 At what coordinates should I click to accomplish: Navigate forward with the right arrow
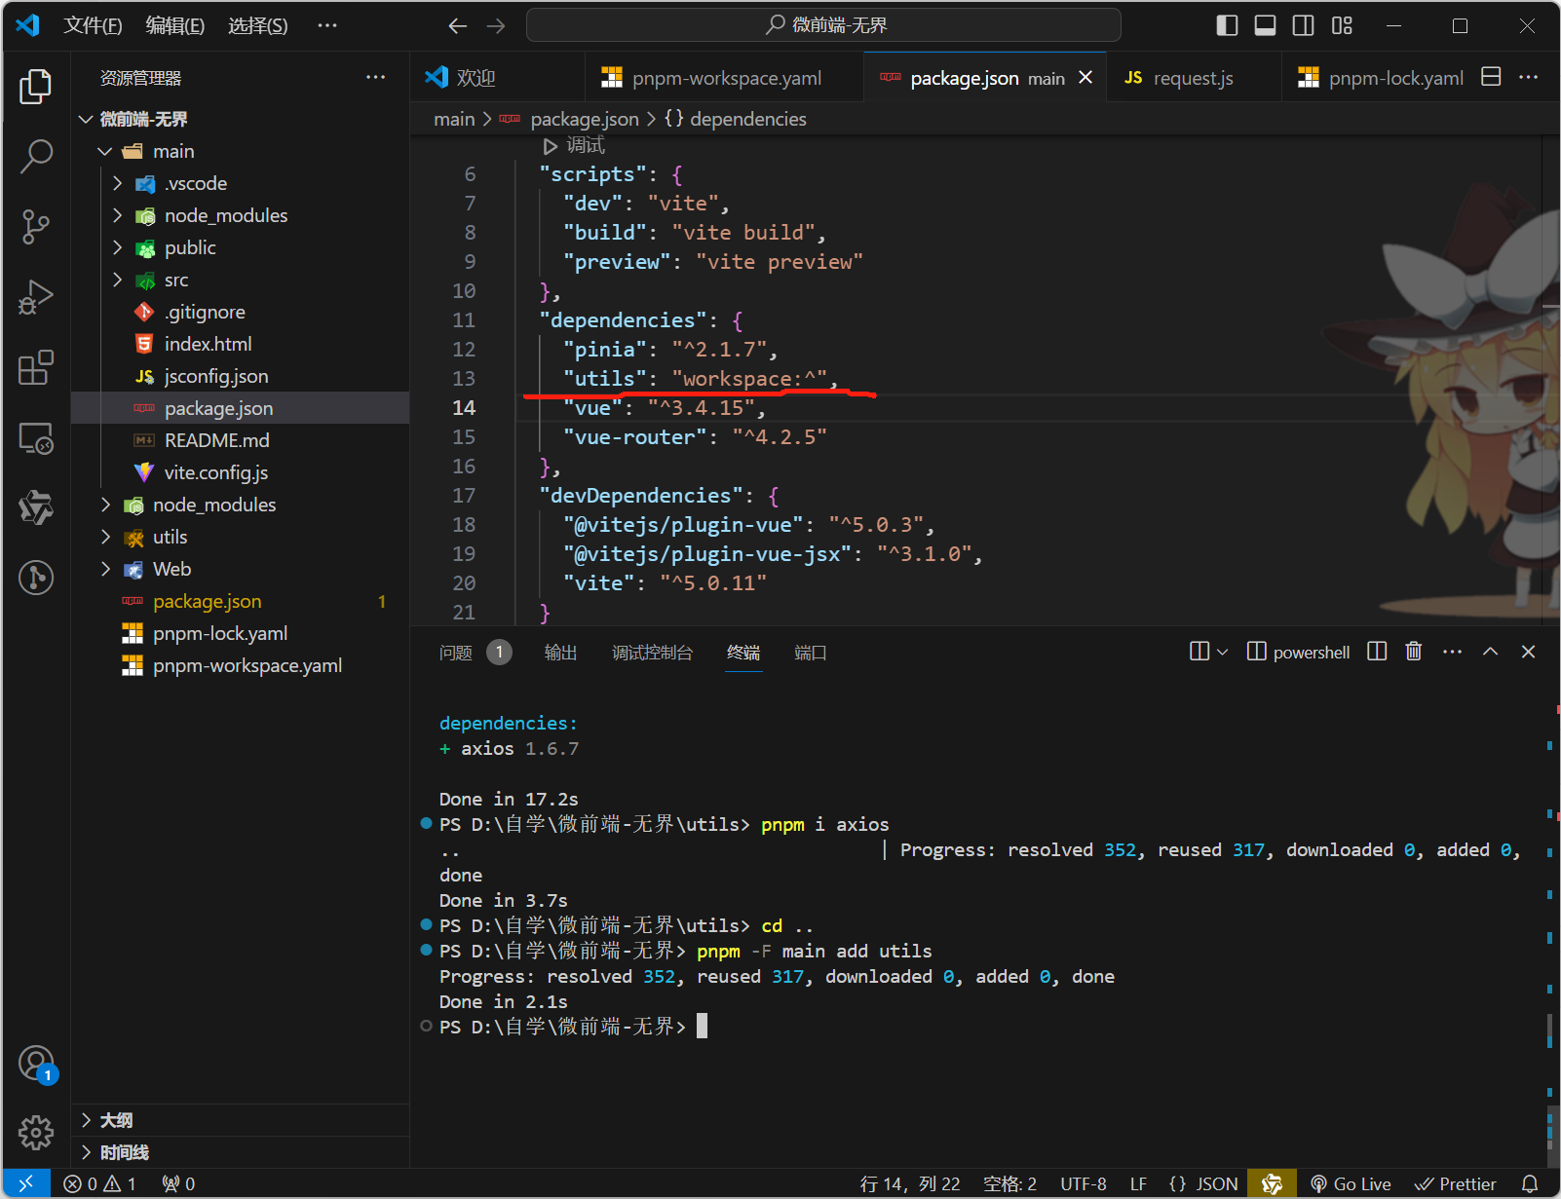coord(496,26)
